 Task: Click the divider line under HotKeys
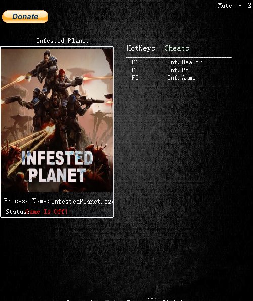point(178,57)
